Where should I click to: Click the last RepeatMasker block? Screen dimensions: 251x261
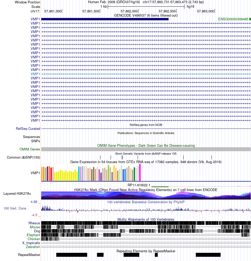(x=208, y=255)
